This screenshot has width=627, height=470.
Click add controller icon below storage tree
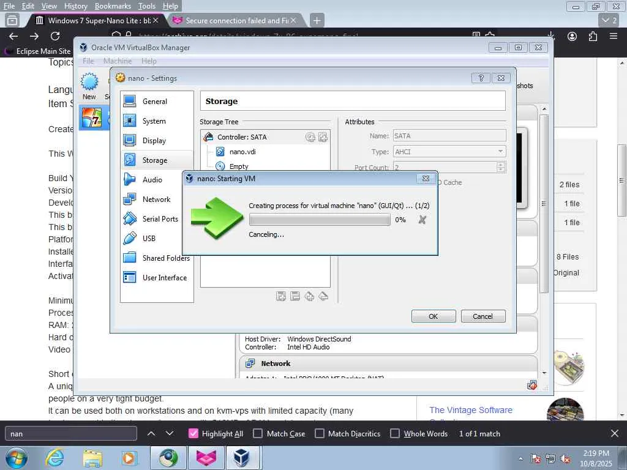(280, 296)
